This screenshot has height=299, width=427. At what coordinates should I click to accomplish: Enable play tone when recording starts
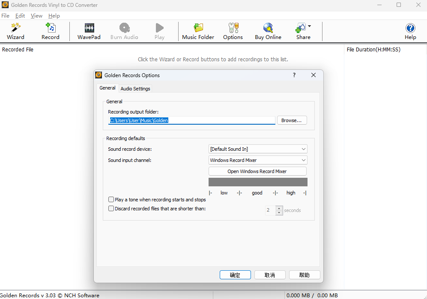pos(111,200)
